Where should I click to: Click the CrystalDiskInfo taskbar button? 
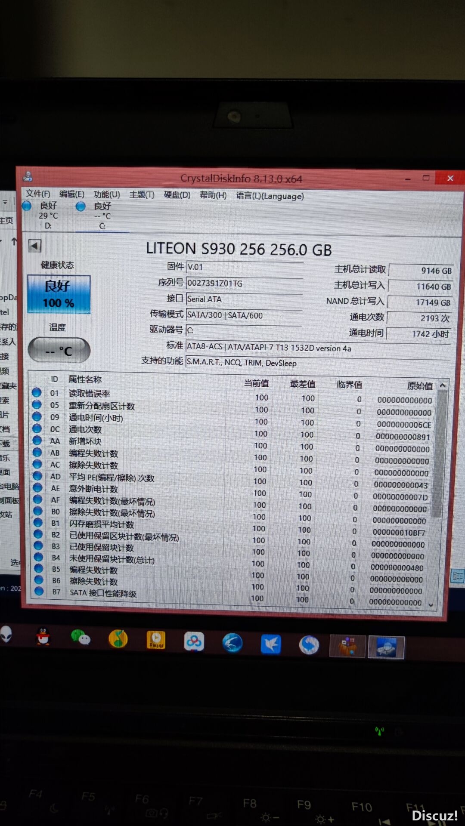click(386, 647)
